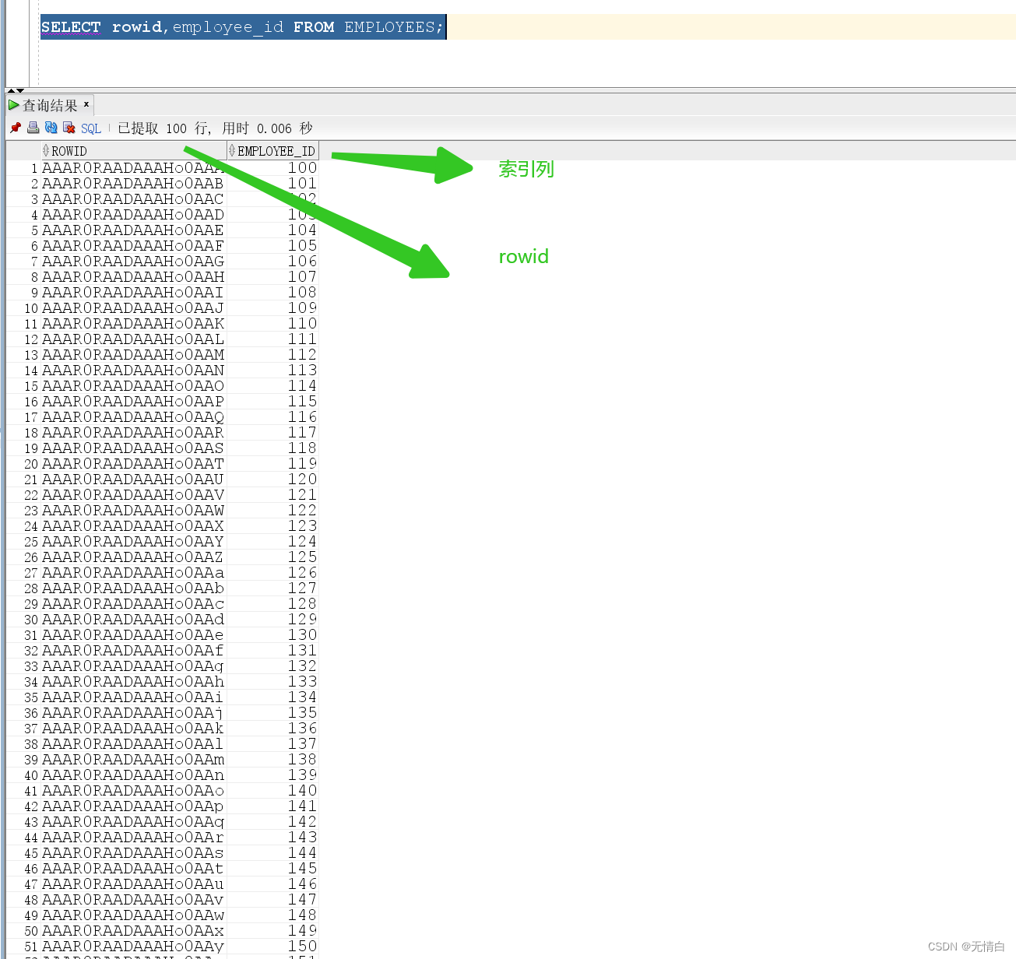Sort by the ROWID column header
Viewport: 1016px width, 959px height.
[x=133, y=151]
